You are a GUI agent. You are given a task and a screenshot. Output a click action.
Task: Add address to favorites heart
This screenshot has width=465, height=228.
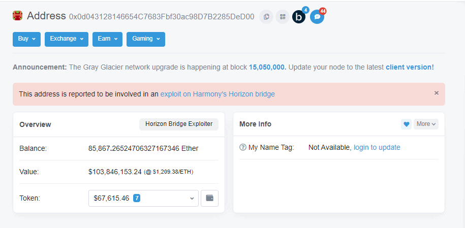[406, 124]
